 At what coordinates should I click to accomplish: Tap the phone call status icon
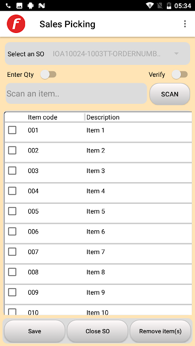[x=9, y=6]
